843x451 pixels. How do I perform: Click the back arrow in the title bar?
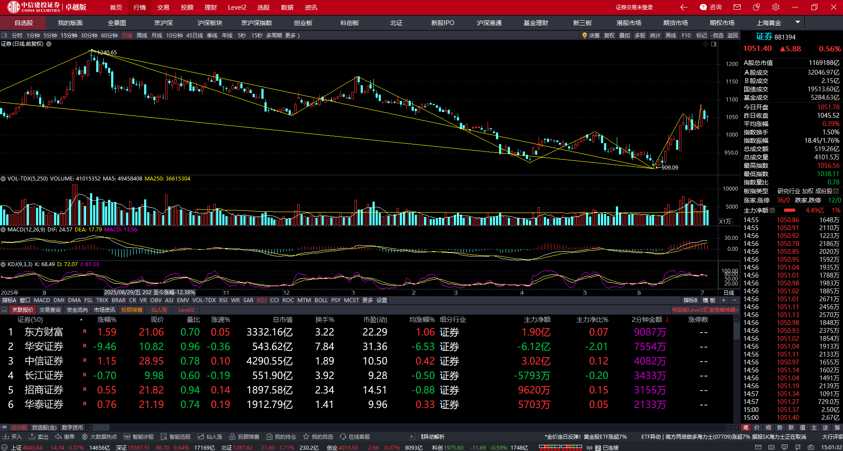coord(684,7)
